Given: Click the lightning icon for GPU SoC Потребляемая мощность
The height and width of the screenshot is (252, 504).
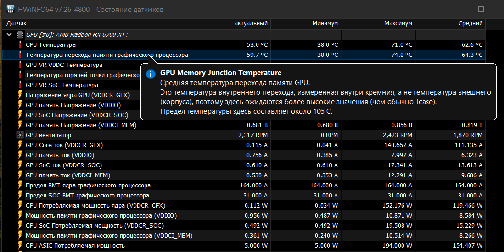Looking at the screenshot, I should (20, 225).
